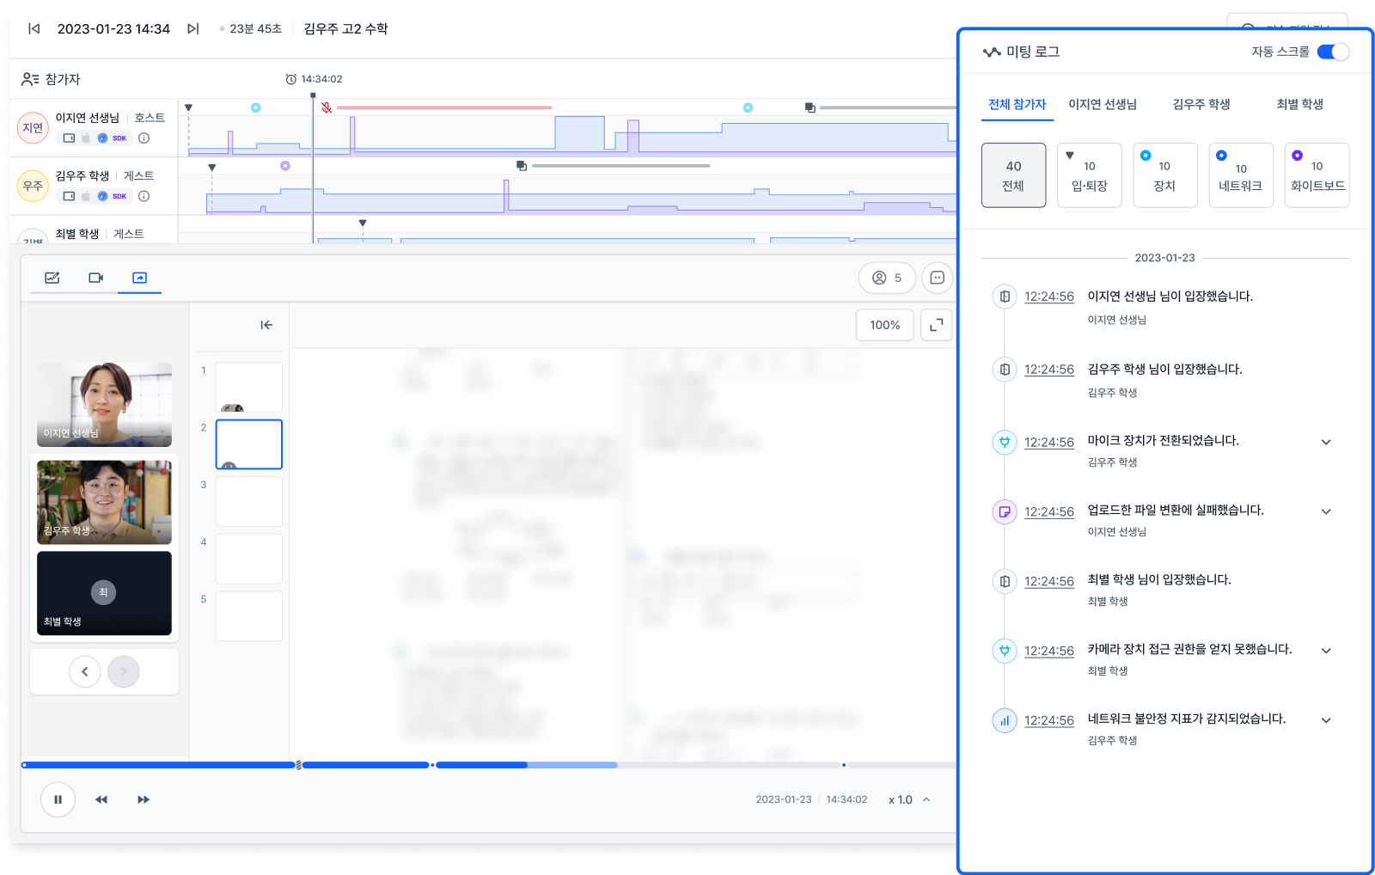Filter logs by 장치
Screen dimensions: 1375x875
pyautogui.click(x=1164, y=175)
